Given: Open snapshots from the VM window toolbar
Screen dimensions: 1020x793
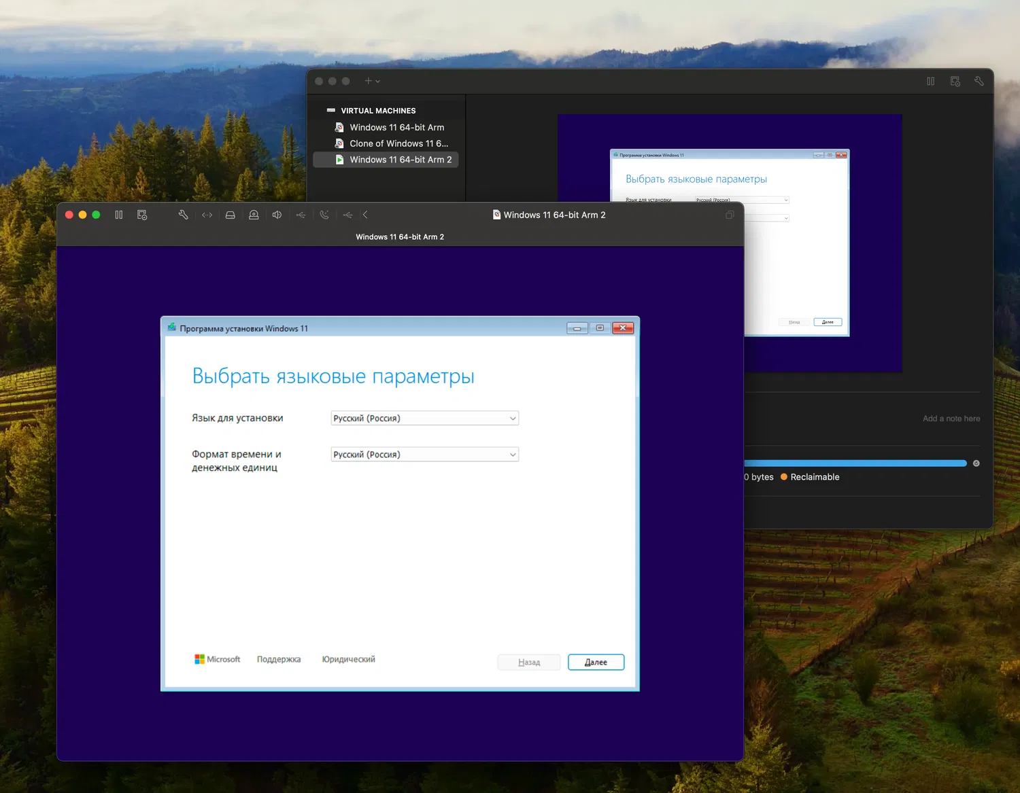Looking at the screenshot, I should [x=142, y=215].
